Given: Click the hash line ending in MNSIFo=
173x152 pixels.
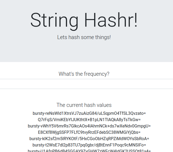Looking at the screenshot, I should tap(89, 145).
